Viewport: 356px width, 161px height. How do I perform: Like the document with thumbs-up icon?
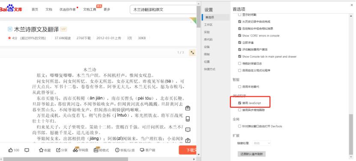[x=14, y=150]
